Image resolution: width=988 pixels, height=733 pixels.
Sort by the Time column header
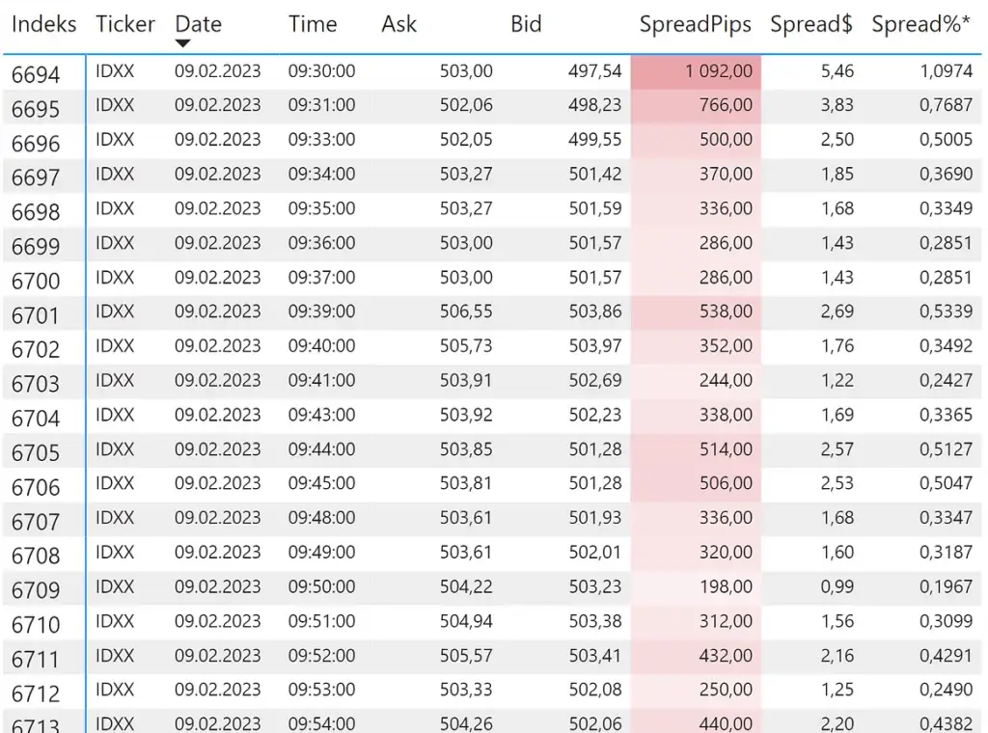[313, 24]
